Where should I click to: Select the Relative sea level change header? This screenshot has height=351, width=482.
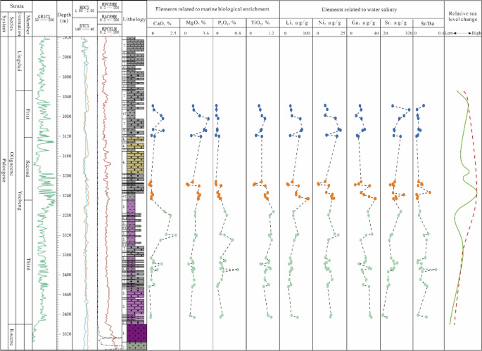(x=462, y=16)
